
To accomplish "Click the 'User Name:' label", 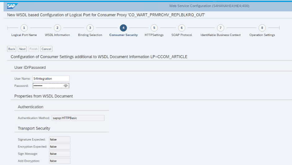I will coord(22,79).
